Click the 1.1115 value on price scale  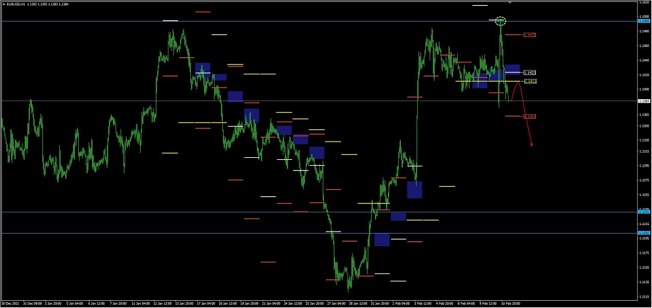[x=644, y=296]
